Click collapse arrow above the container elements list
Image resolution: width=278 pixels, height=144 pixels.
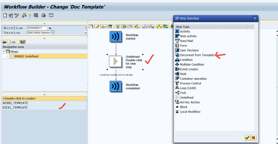[44, 95]
